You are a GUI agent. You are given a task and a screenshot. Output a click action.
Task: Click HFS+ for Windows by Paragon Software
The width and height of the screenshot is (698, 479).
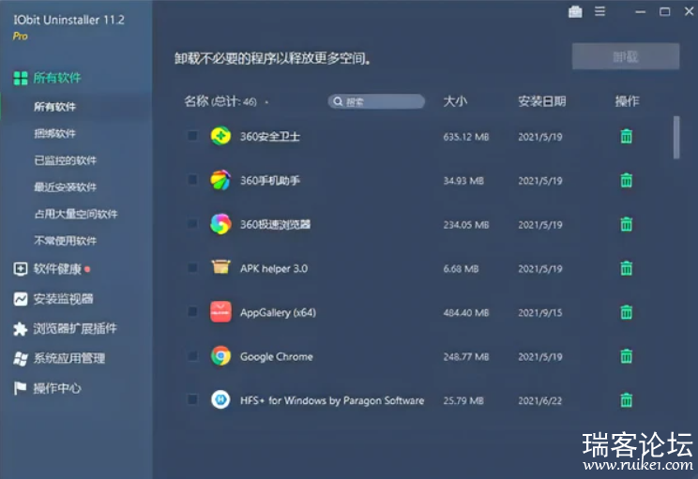(x=332, y=400)
